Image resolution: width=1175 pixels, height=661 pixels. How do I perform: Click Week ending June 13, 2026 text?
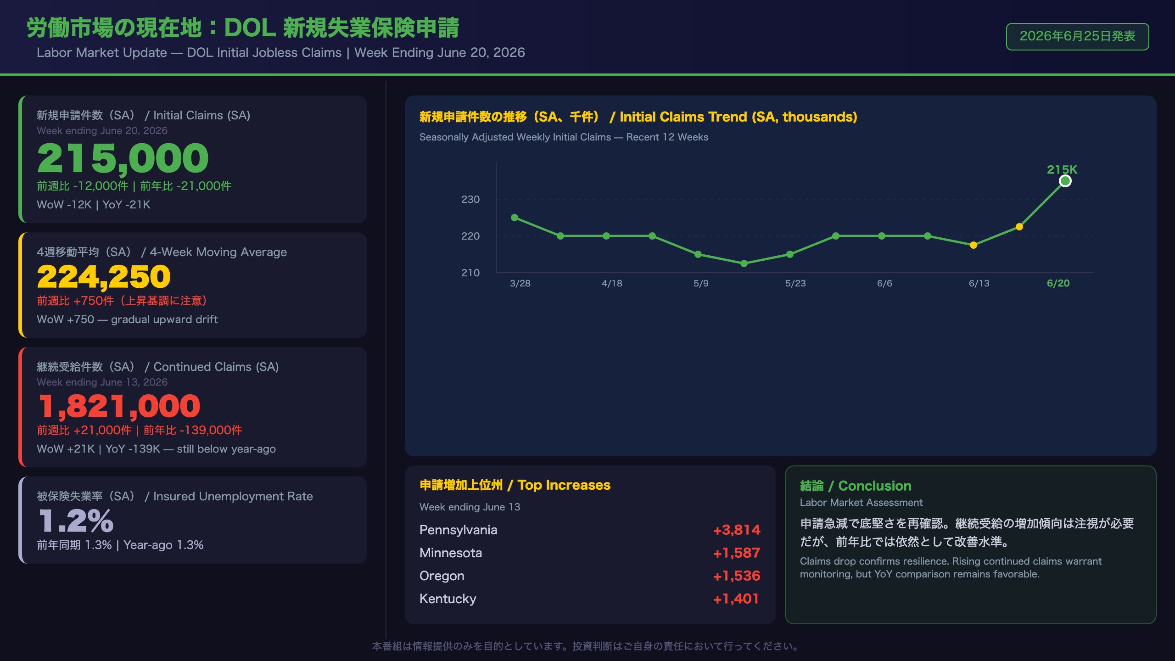click(102, 382)
